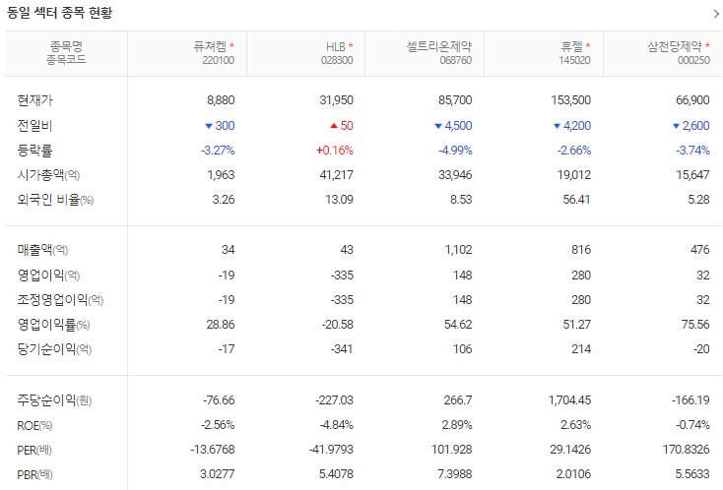Viewport: 723px width, 490px height.
Task: Click 삼천당제약 current price 66,900
Action: tap(692, 100)
